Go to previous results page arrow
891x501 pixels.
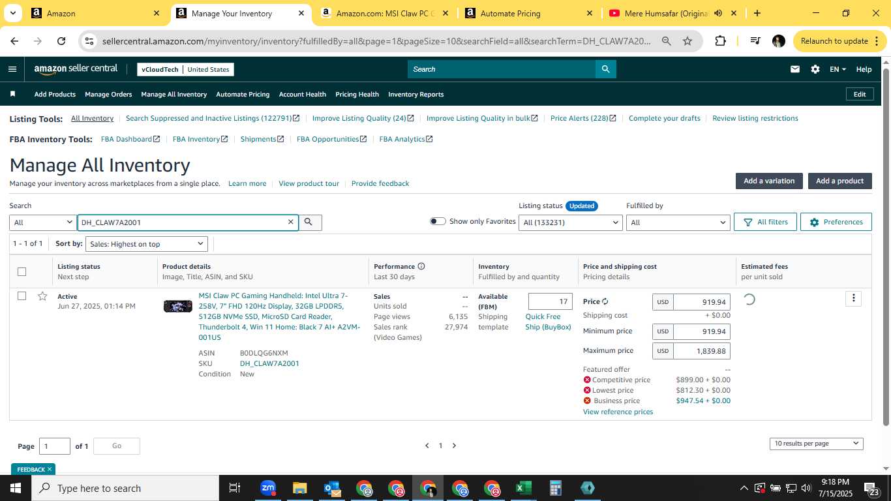click(427, 446)
